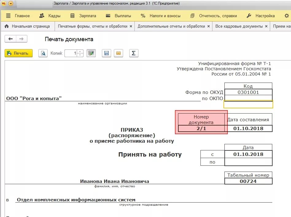The image size is (291, 217).
Task: Send document by email envelope icon
Action: pos(118,53)
